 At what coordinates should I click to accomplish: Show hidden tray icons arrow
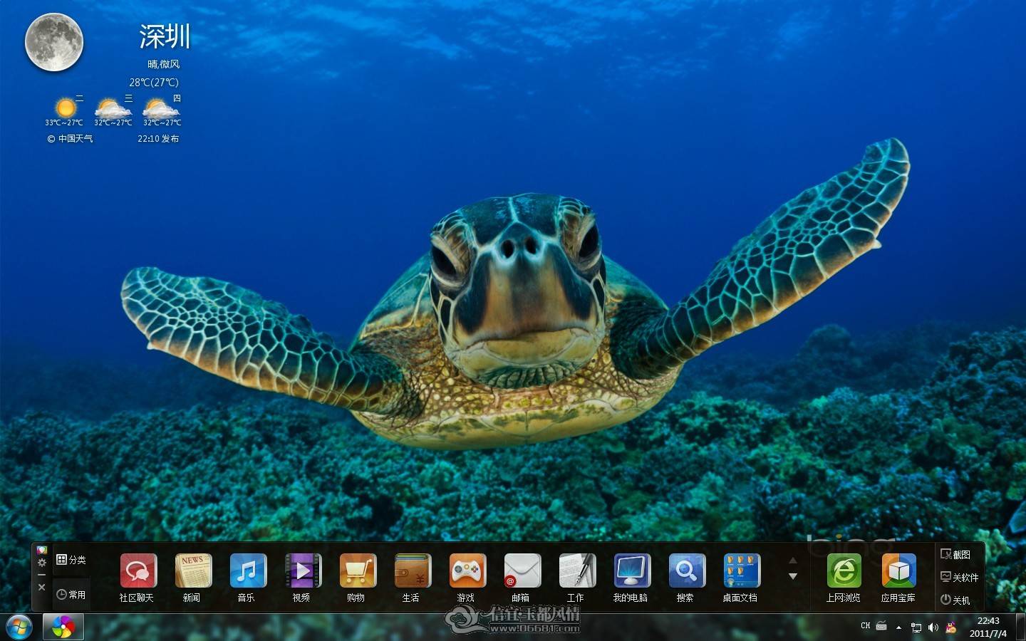(x=898, y=627)
